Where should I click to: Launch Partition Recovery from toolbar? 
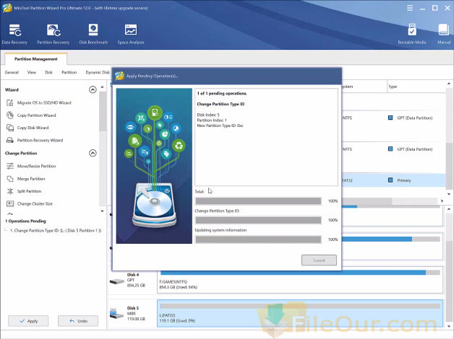click(x=53, y=35)
